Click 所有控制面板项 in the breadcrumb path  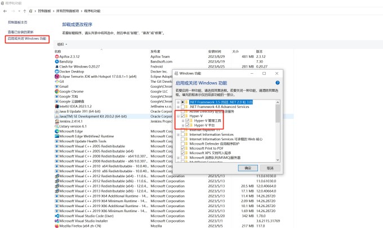[x=68, y=11]
